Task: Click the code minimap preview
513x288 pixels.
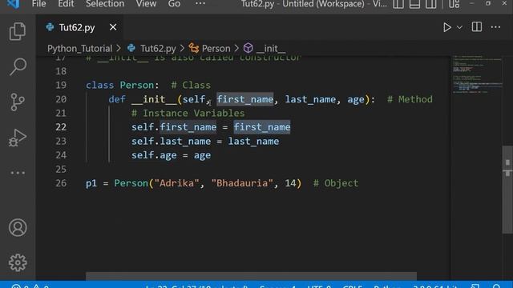Action: [x=477, y=74]
